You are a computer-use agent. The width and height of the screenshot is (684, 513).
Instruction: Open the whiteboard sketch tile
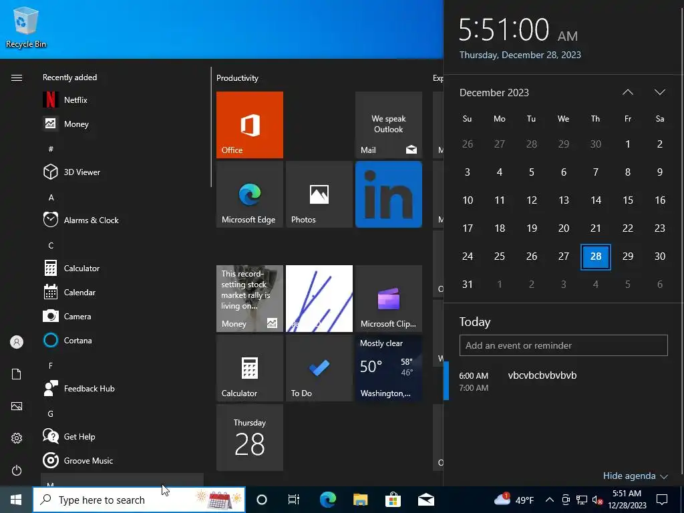(x=319, y=299)
